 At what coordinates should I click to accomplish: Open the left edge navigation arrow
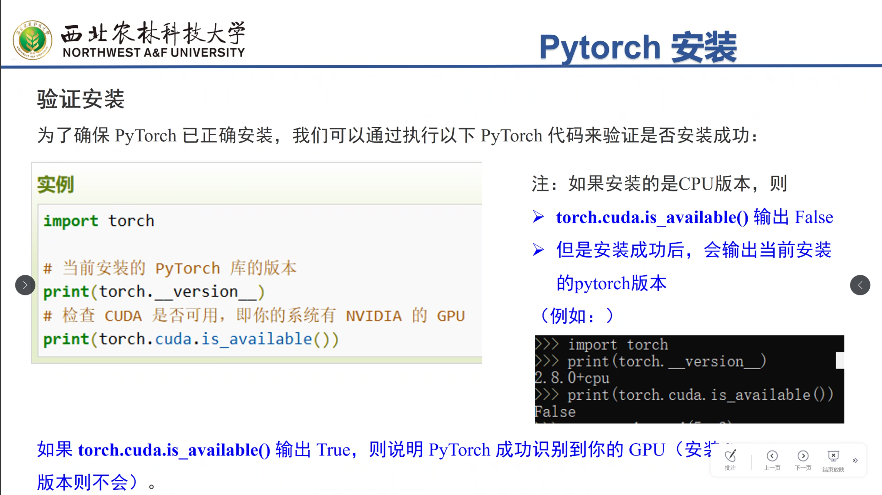coord(25,285)
